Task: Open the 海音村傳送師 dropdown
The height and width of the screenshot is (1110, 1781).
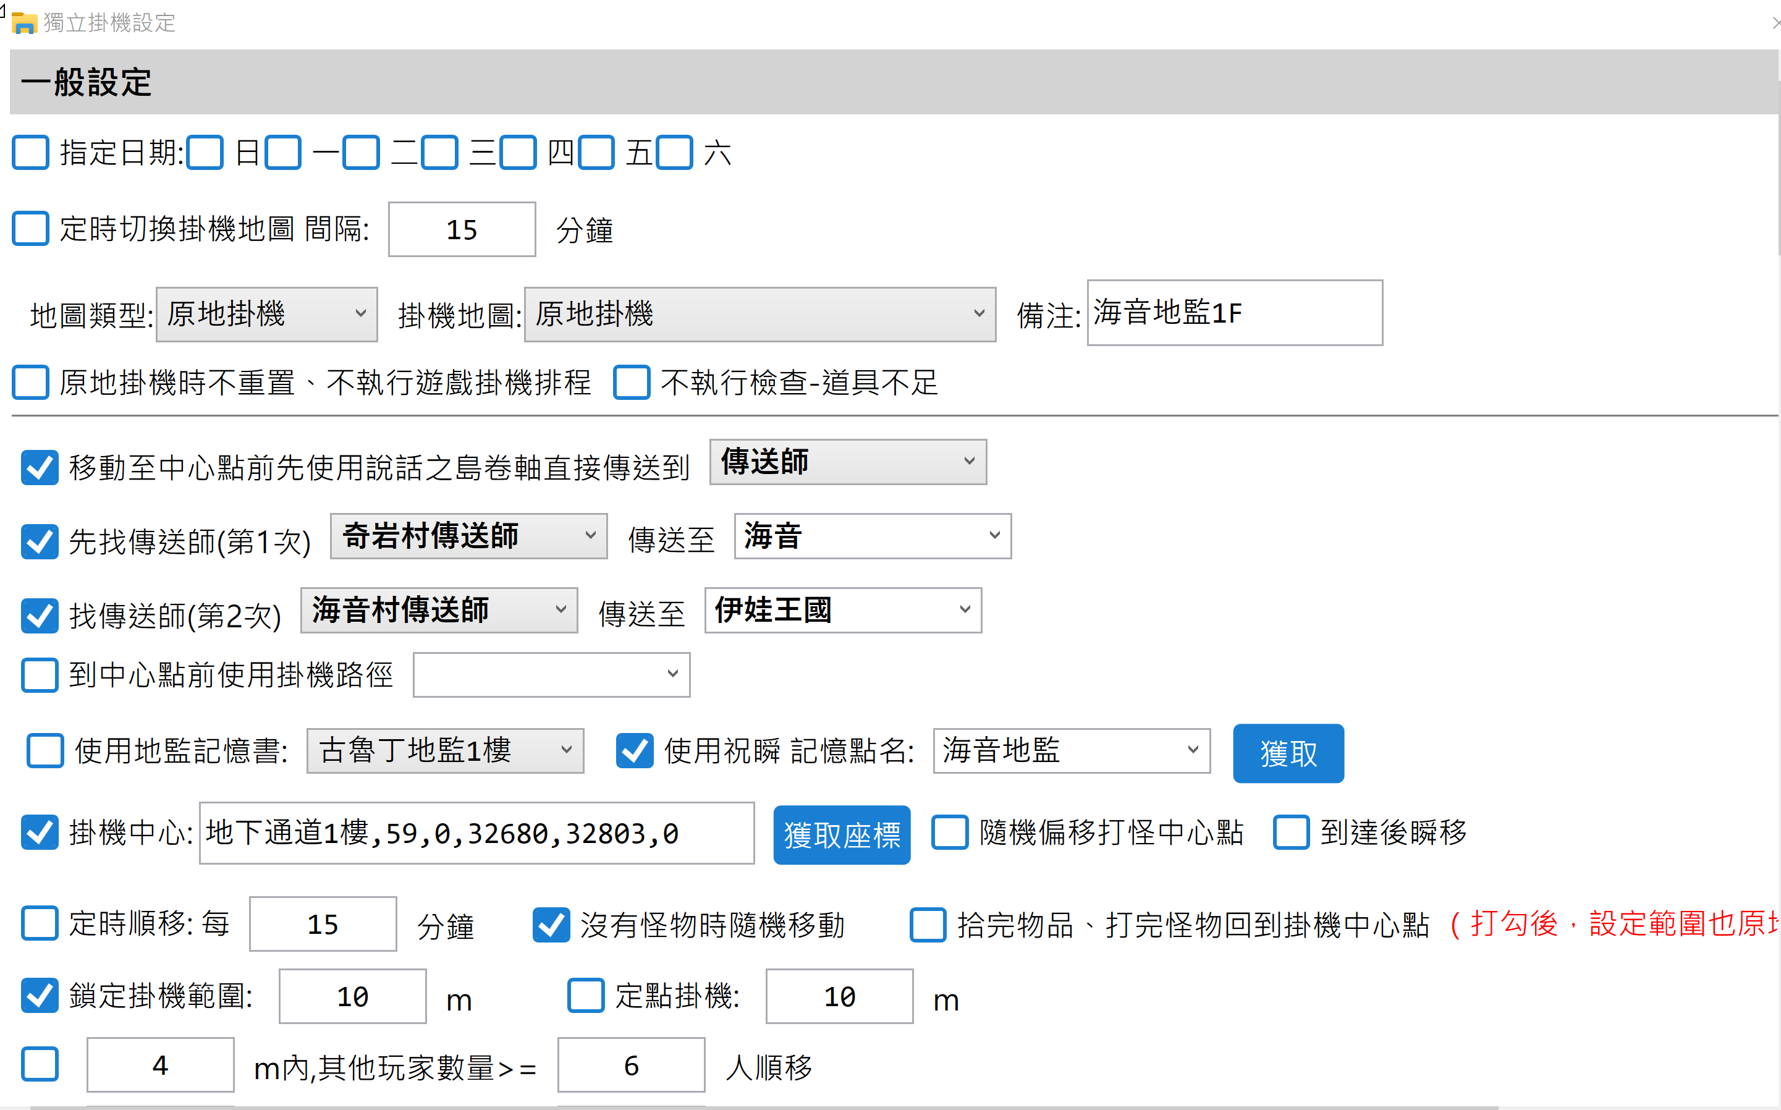Action: pos(439,610)
